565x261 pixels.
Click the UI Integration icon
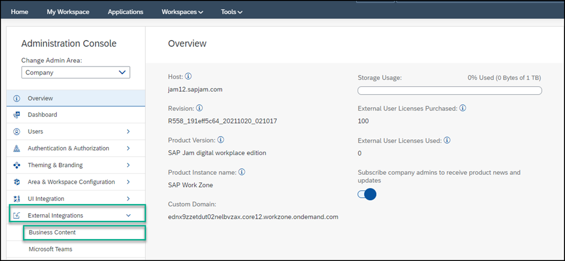click(x=16, y=199)
